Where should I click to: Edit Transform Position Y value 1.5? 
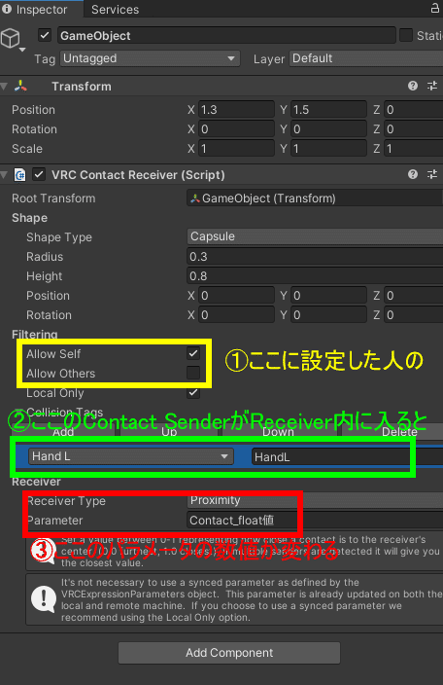click(x=328, y=110)
